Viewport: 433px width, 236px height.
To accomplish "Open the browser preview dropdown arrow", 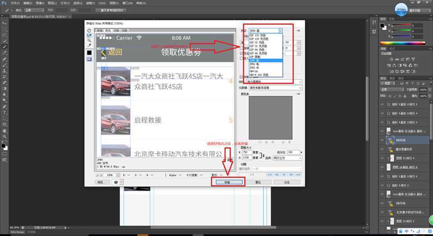I will (121, 182).
